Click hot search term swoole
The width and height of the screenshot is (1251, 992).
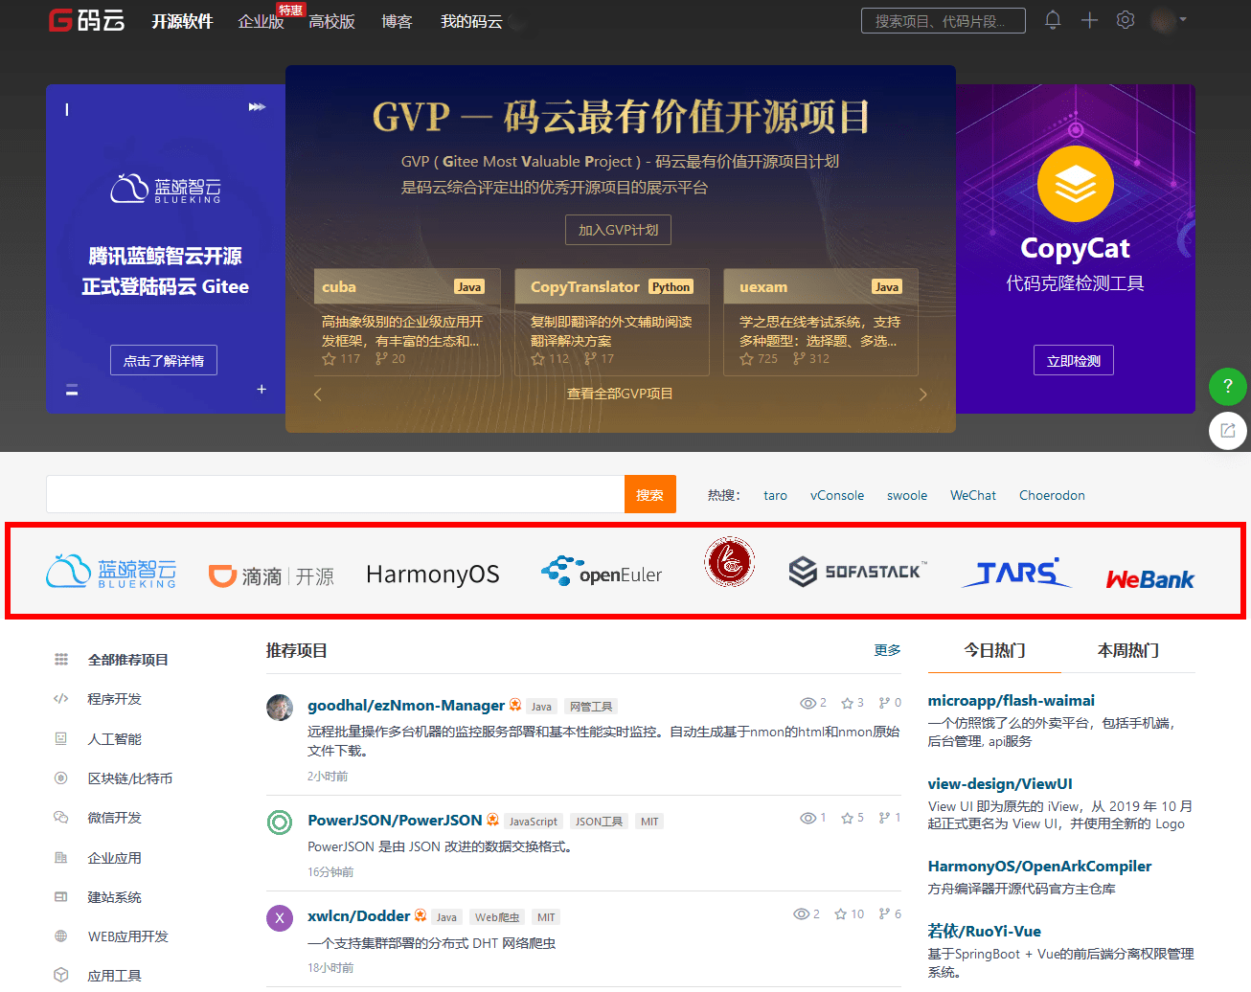pos(907,495)
